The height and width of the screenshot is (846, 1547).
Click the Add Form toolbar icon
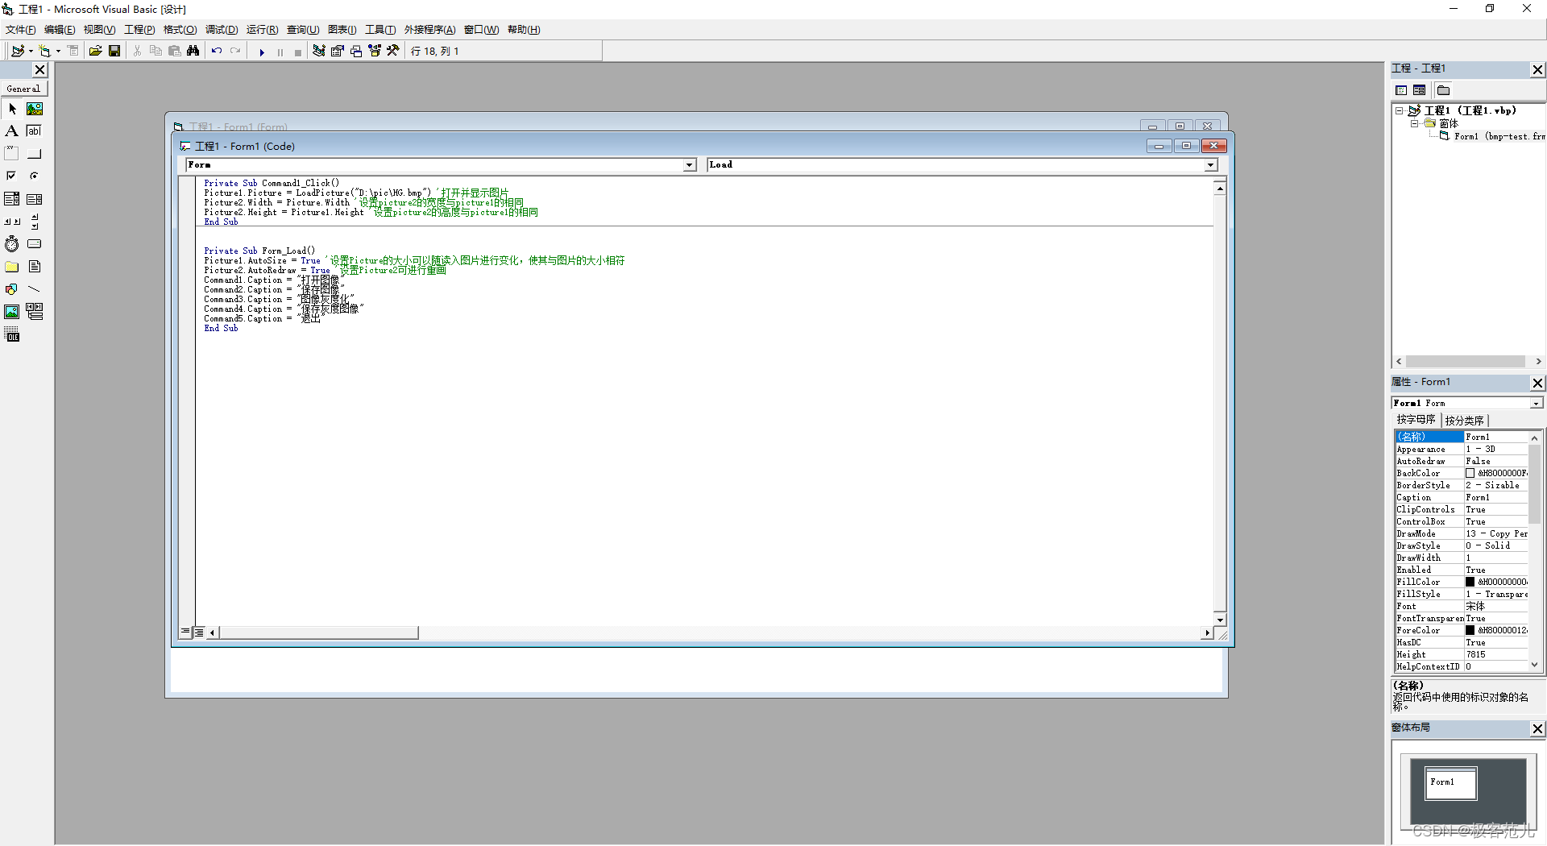(44, 51)
